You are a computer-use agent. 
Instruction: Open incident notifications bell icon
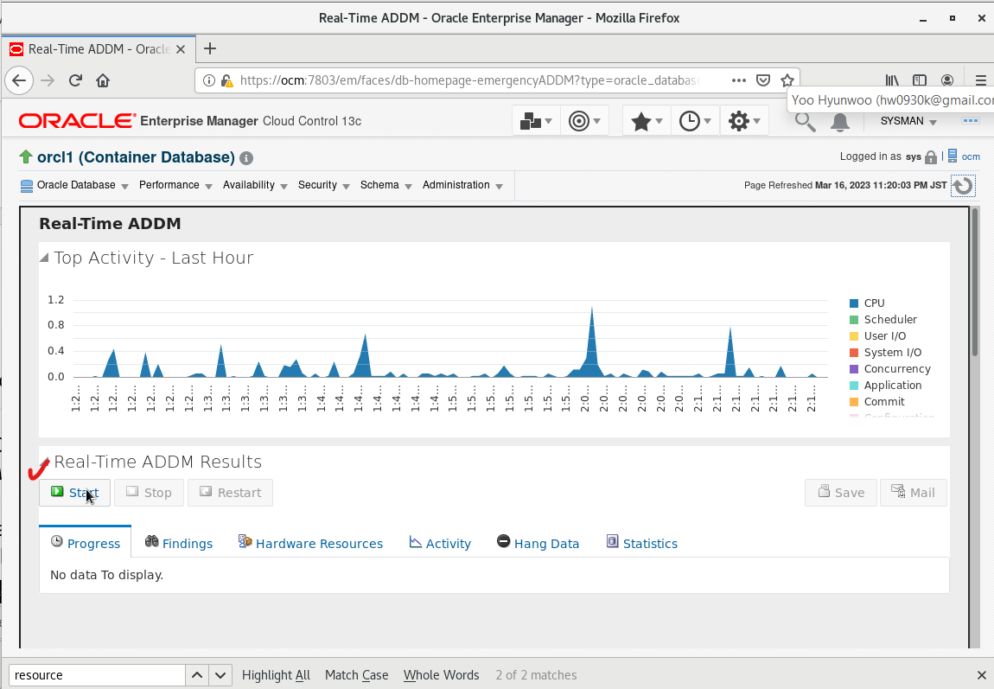[840, 122]
